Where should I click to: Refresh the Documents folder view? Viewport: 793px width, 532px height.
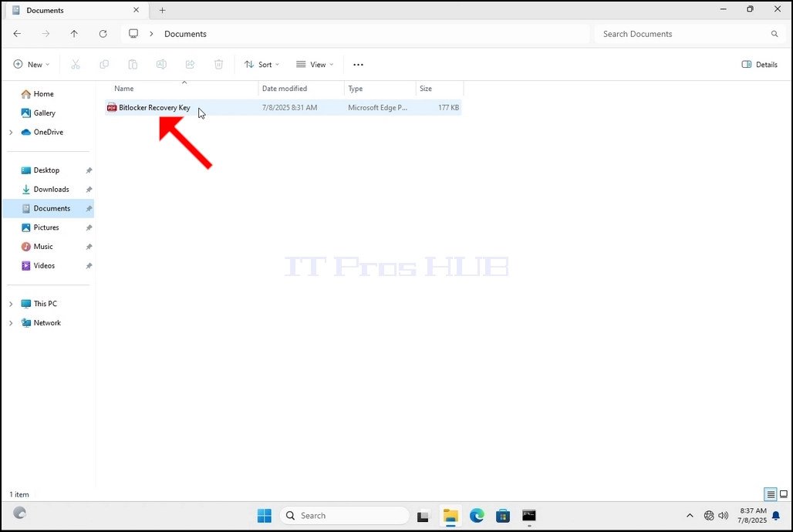[103, 34]
